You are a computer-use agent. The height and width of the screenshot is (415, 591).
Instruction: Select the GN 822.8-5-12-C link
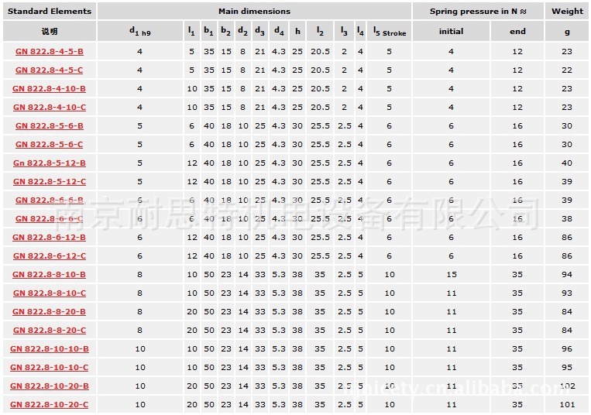[x=50, y=181]
